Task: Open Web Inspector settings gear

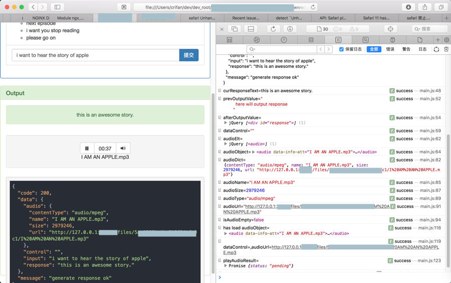Action: pos(446,40)
